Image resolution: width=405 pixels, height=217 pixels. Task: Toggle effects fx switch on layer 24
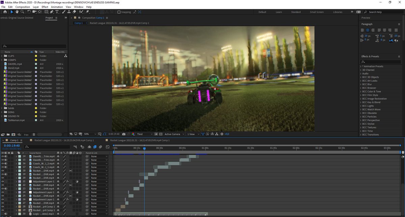[67, 192]
